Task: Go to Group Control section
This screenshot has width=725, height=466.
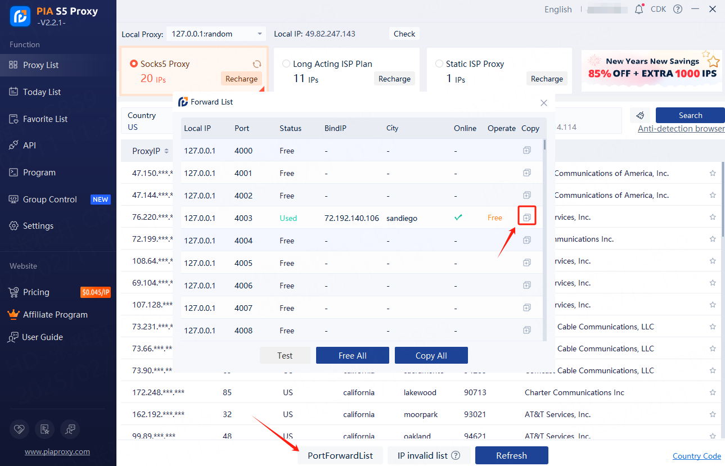Action: click(49, 200)
